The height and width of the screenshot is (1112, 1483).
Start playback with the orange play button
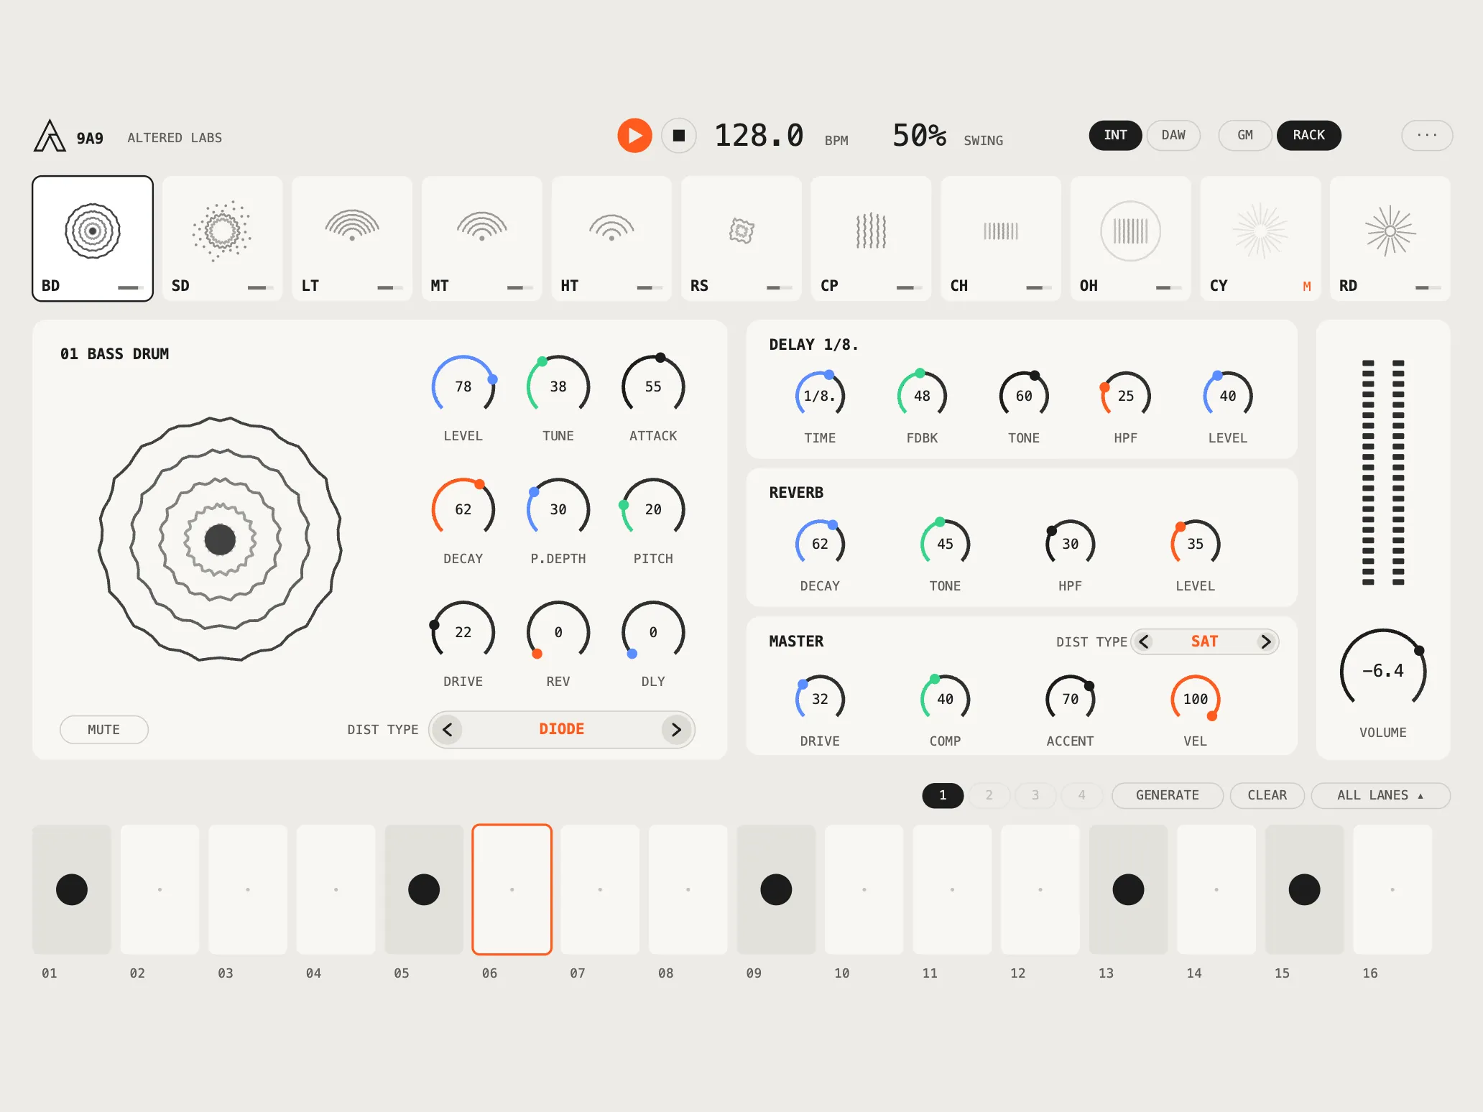pos(634,136)
